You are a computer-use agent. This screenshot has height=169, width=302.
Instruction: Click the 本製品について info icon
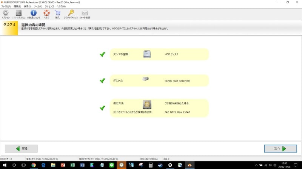pyautogui.click(x=33, y=13)
